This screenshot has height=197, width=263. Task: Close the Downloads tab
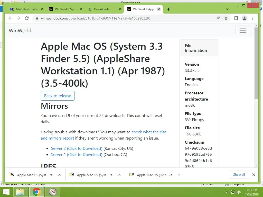click(x=120, y=9)
